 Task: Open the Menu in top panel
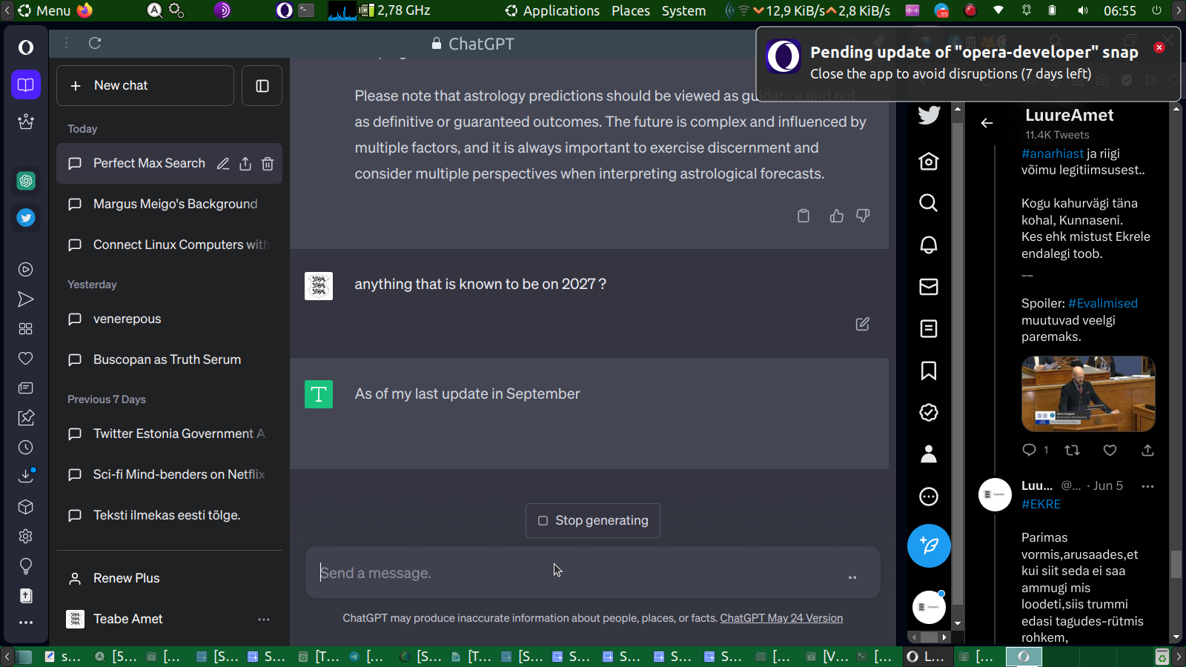pos(44,10)
